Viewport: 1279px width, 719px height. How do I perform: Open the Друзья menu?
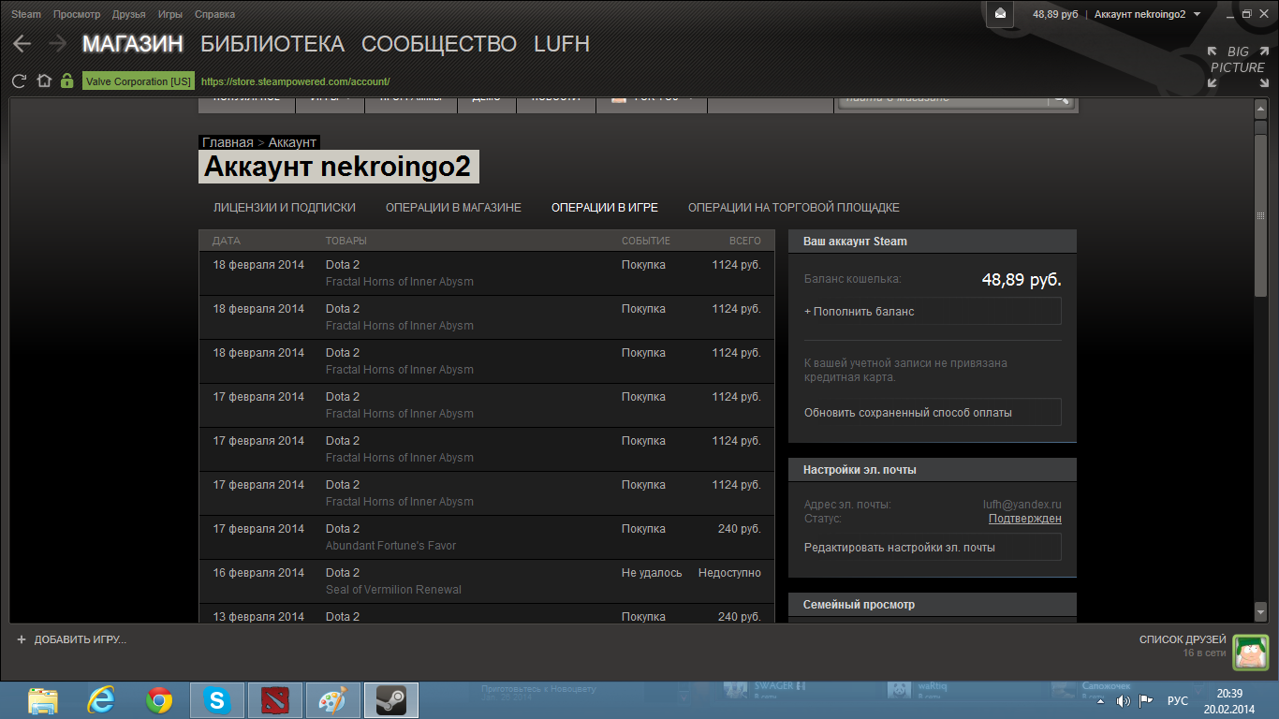pos(128,14)
